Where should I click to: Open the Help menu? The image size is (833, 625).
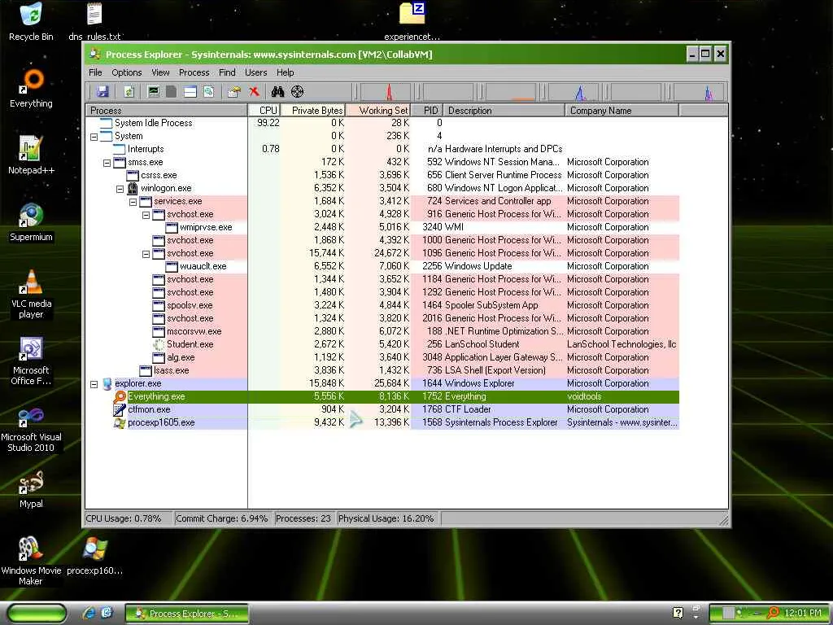coord(285,72)
